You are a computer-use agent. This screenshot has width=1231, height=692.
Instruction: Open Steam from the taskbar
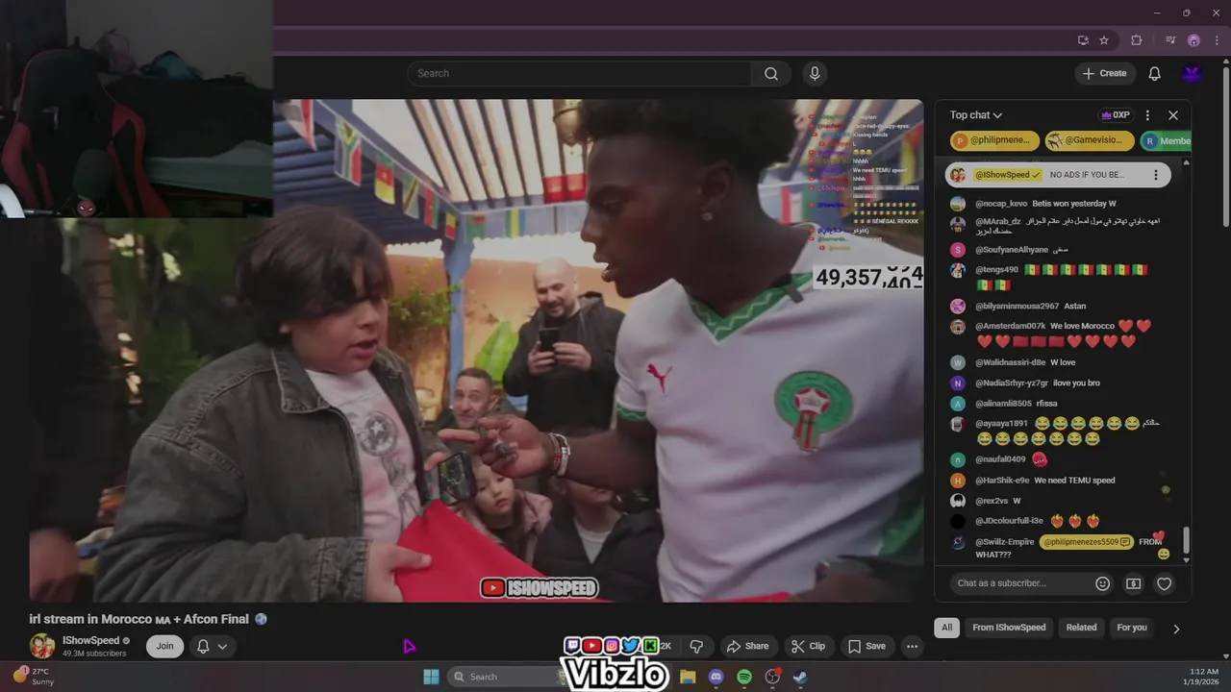coord(800,677)
